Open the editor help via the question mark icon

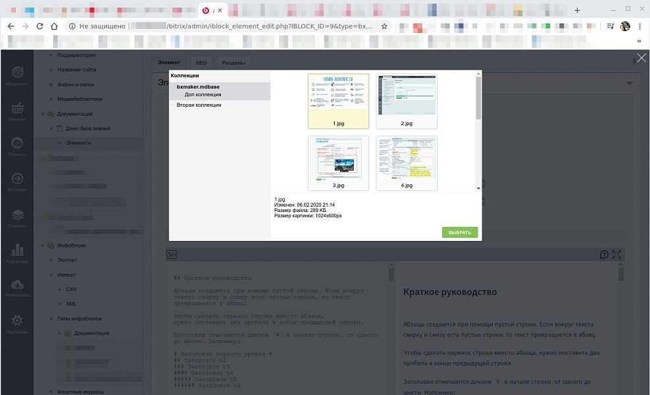point(604,254)
